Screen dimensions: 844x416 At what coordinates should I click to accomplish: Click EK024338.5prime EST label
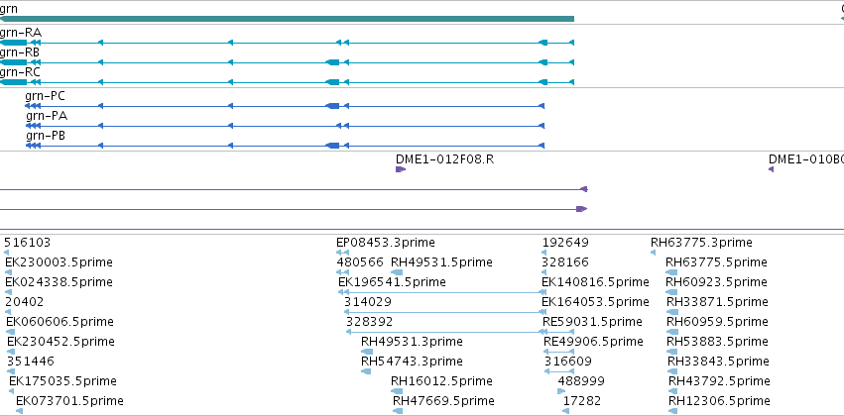60,282
